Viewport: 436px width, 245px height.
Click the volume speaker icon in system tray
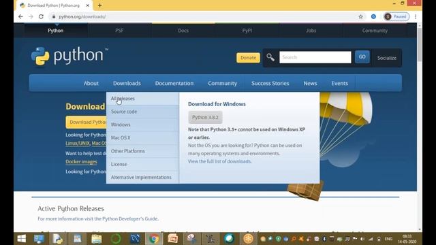click(x=362, y=239)
